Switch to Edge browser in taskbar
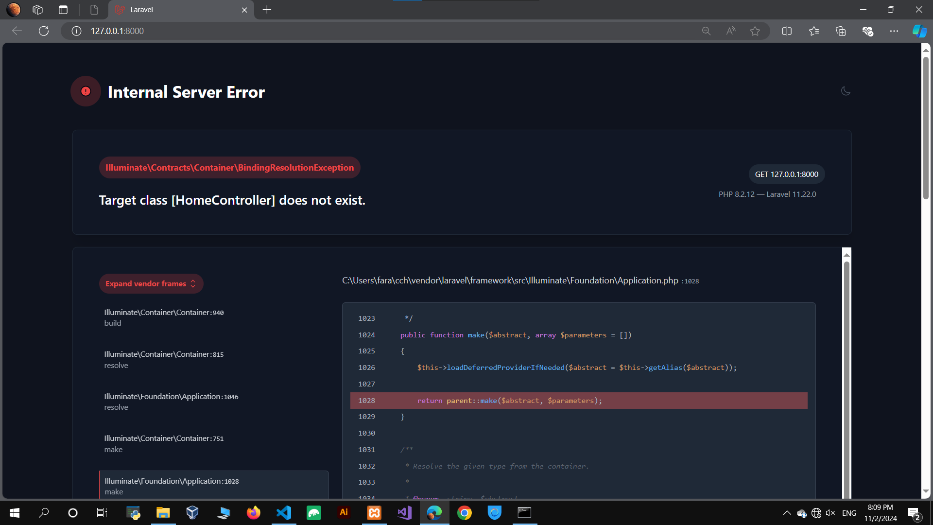Screen dimensions: 933x525 (434, 512)
